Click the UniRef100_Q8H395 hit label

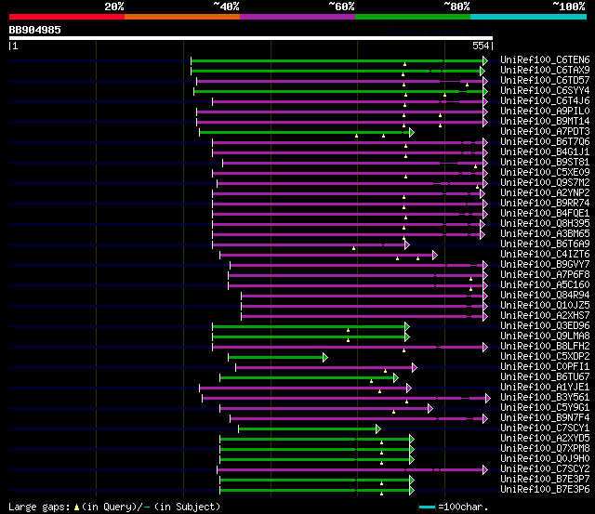545,224
